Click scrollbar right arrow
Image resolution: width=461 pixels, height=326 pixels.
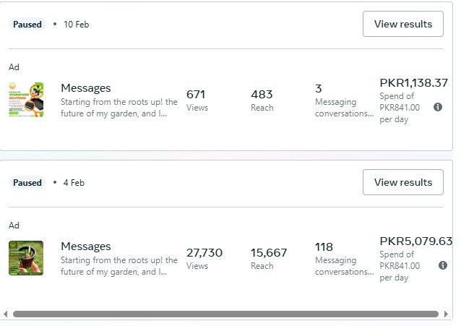446,314
